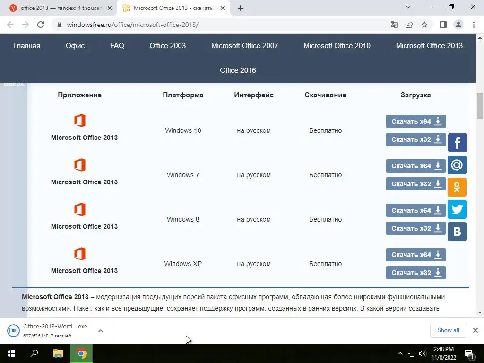Go to Microsoft Office 2010 menu item
The width and height of the screenshot is (484, 363).
pos(337,46)
